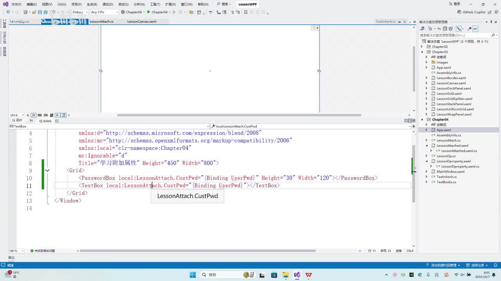Click Pending Changes filter clock icon
Viewport: 501px width, 281px height.
coord(431,28)
